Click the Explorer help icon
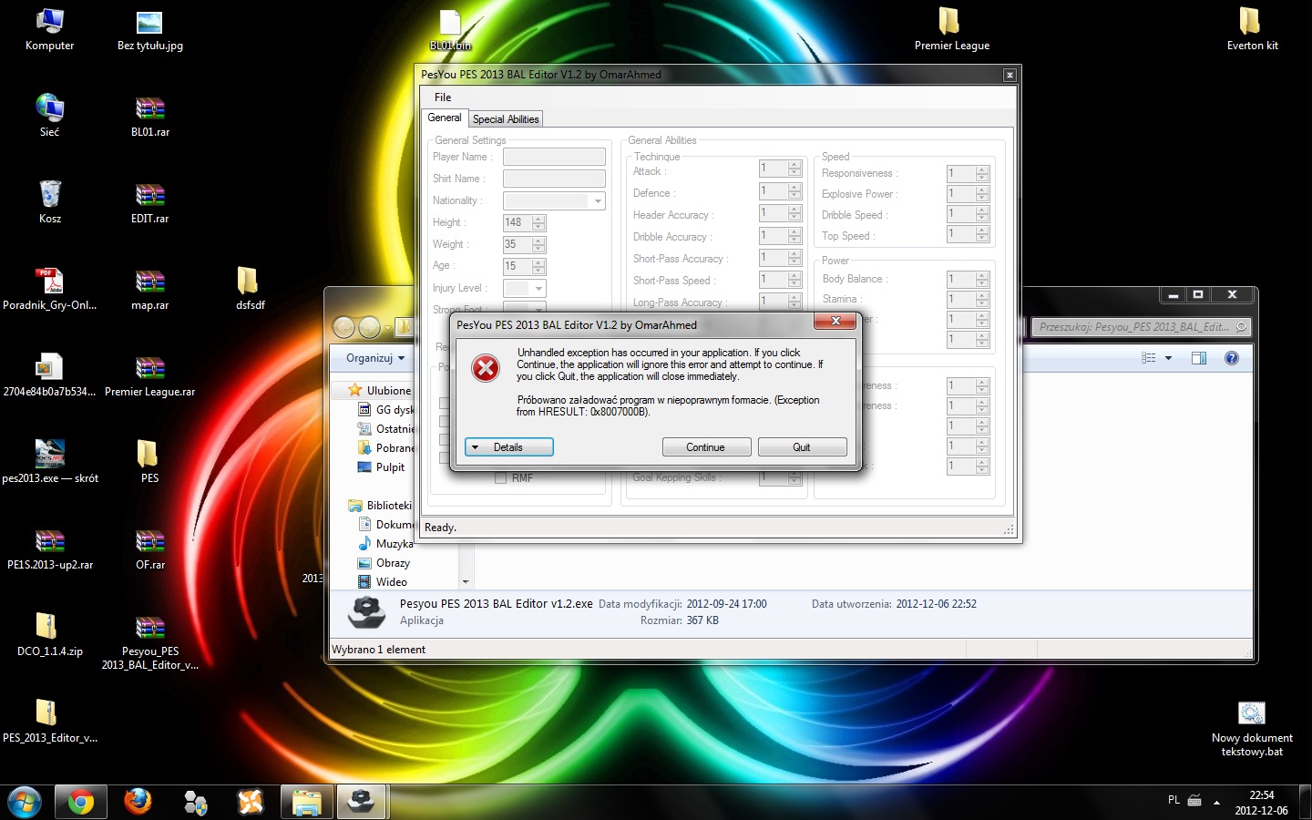This screenshot has height=820, width=1312. 1232,358
